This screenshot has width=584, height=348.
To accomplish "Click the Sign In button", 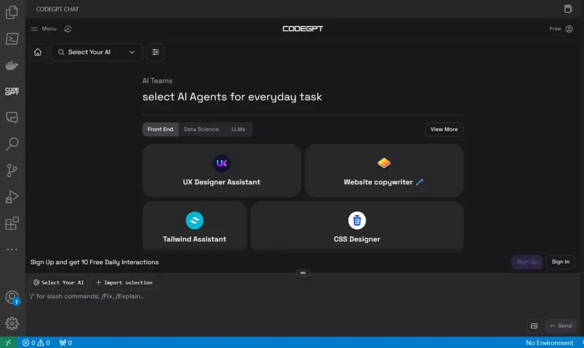I will click(x=560, y=262).
